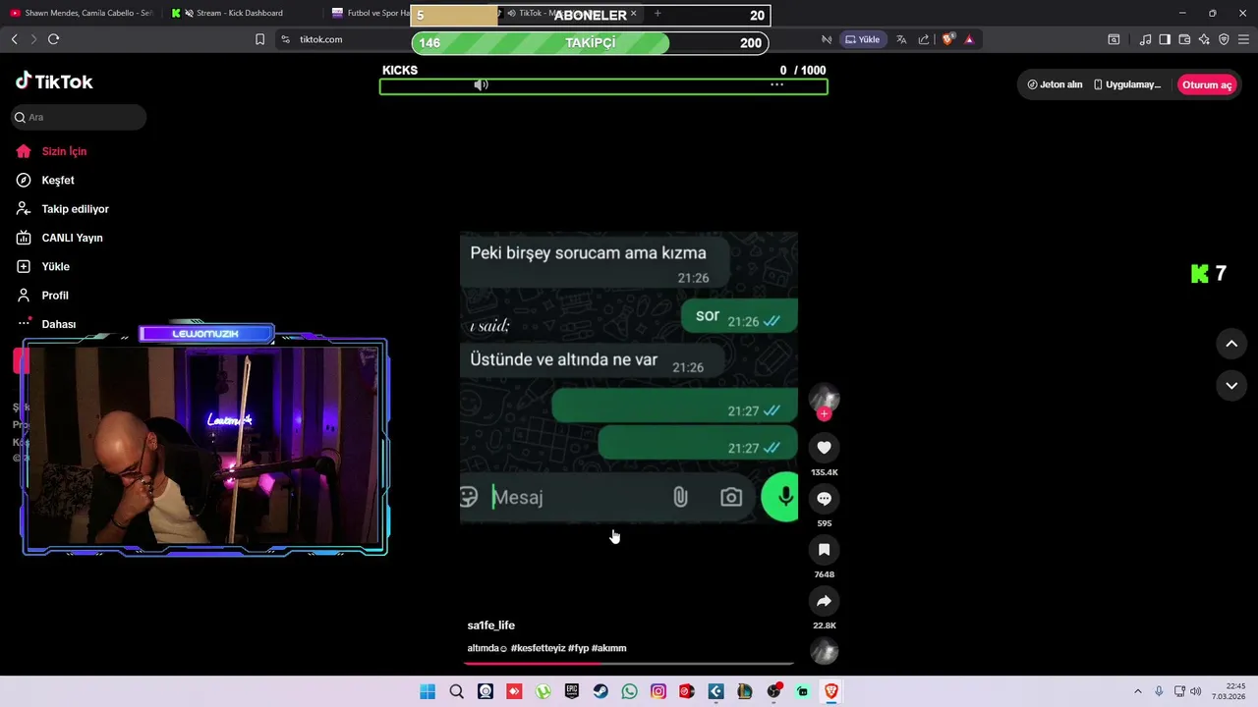Open the sa1fe_life username link
This screenshot has width=1258, height=707.
click(490, 625)
